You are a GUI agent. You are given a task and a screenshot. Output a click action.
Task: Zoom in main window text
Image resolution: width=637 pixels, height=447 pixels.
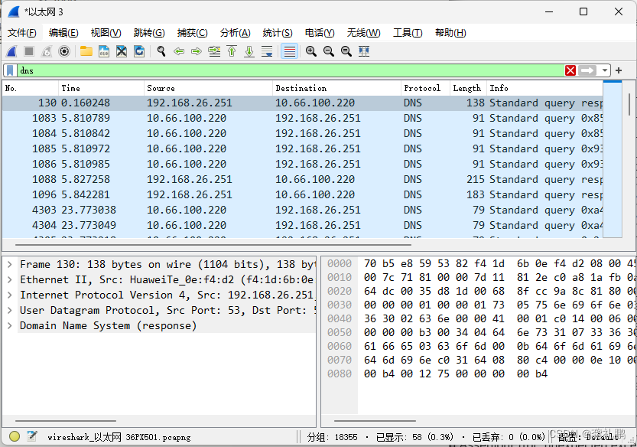pyautogui.click(x=311, y=51)
